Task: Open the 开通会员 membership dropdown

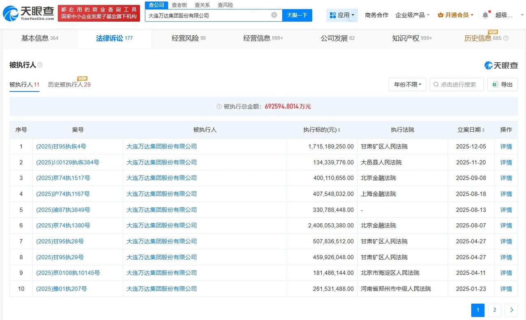Action: coord(456,15)
